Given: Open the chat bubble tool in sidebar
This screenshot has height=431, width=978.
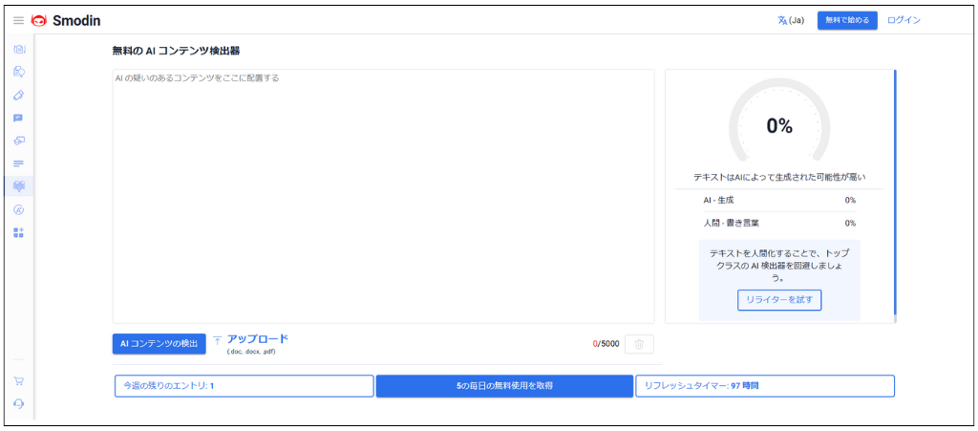Looking at the screenshot, I should click(x=18, y=118).
